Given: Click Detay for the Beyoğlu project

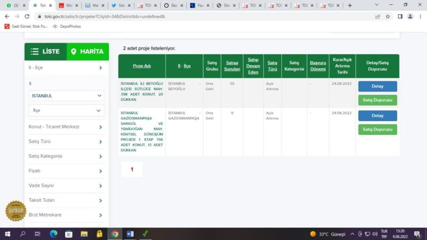Looking at the screenshot, I should coord(377,86).
